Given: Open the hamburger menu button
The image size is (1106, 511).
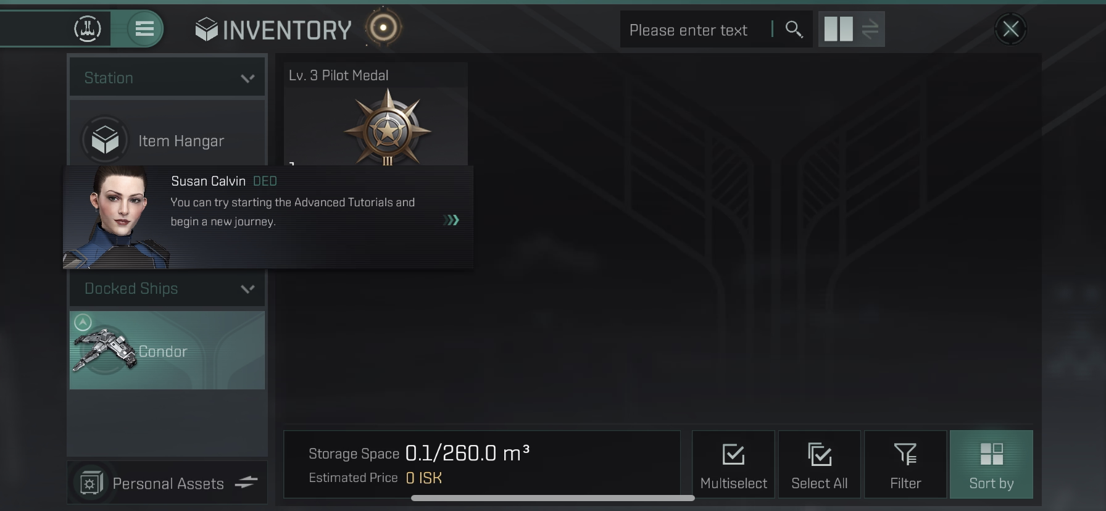Looking at the screenshot, I should [x=144, y=28].
